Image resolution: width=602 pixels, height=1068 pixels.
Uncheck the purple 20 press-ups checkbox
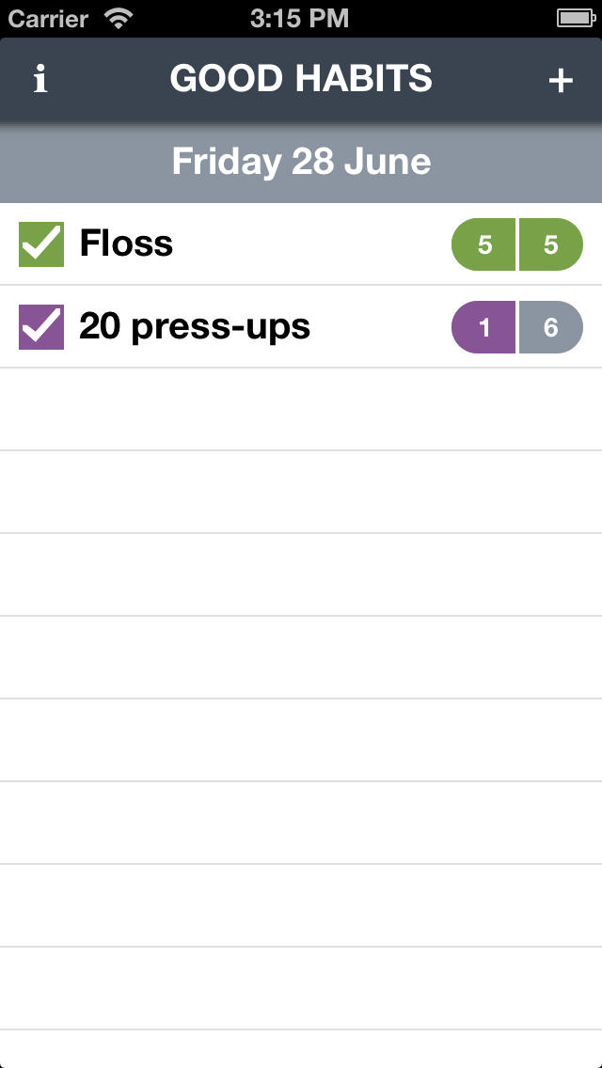point(40,327)
